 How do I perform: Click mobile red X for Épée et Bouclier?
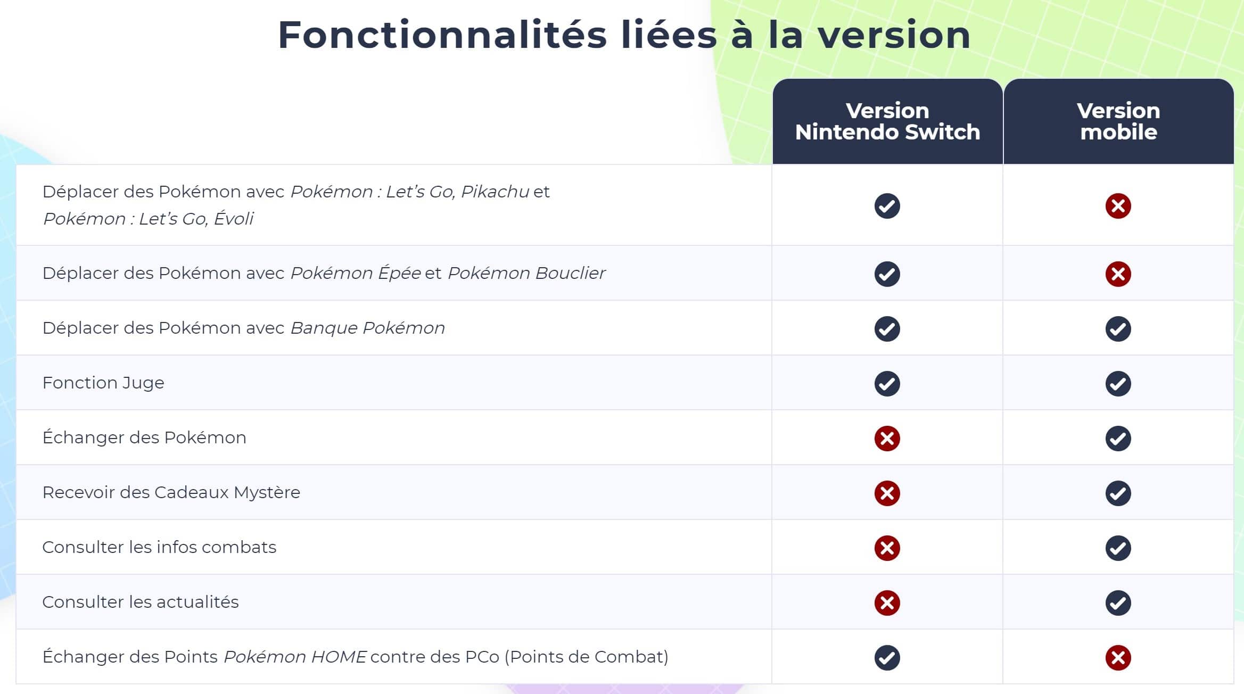[1118, 274]
